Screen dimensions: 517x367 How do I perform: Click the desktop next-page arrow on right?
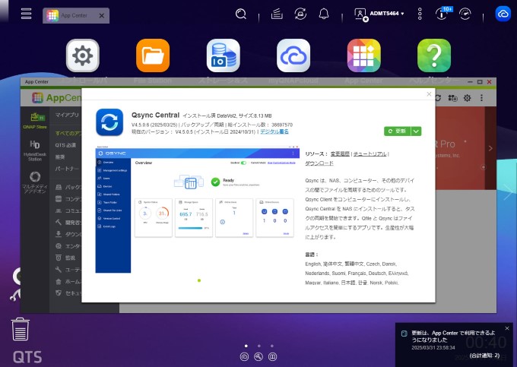point(508,191)
